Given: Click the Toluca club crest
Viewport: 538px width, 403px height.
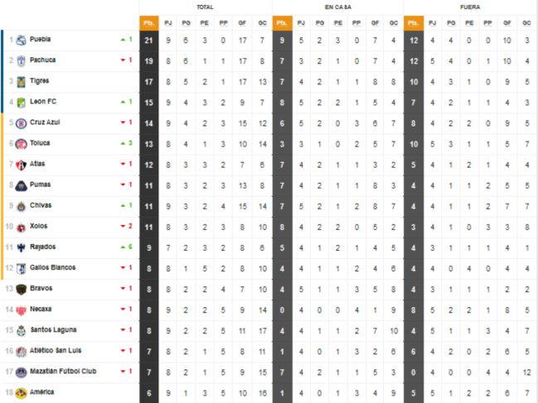Looking at the screenshot, I should 21,142.
